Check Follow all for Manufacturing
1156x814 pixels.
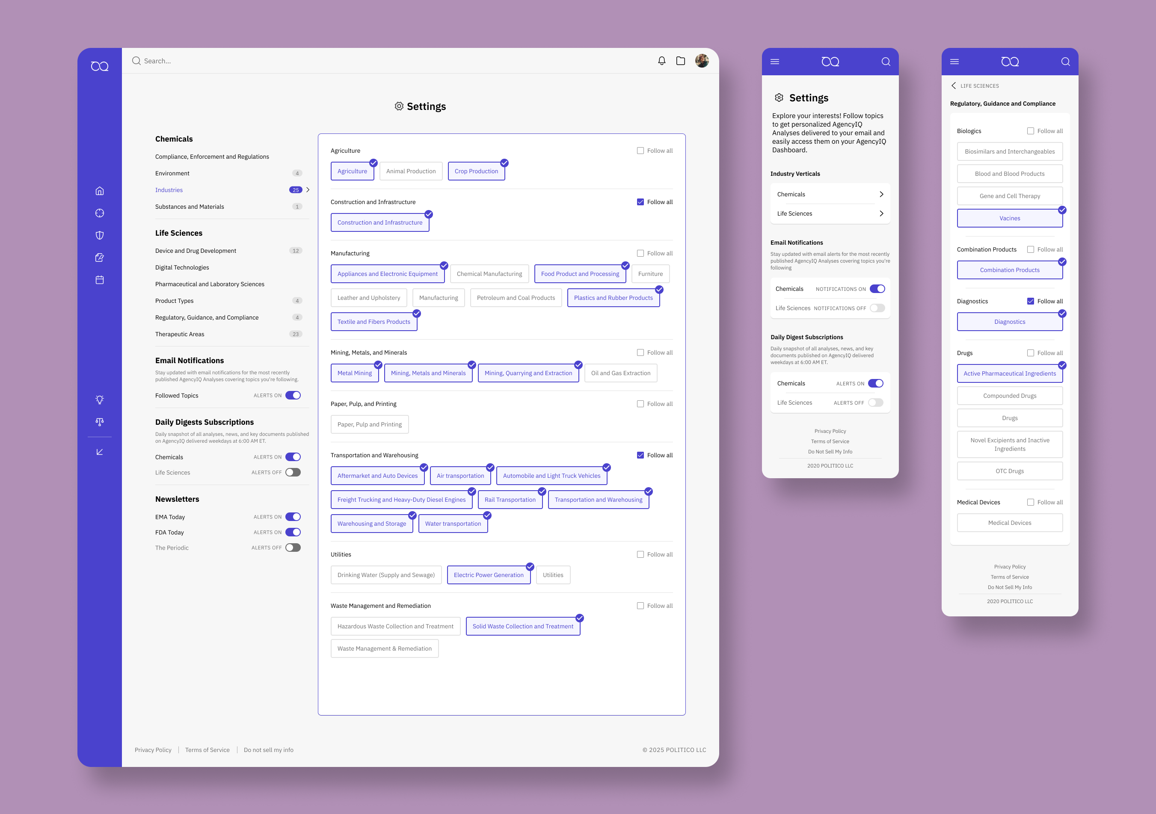(x=640, y=253)
